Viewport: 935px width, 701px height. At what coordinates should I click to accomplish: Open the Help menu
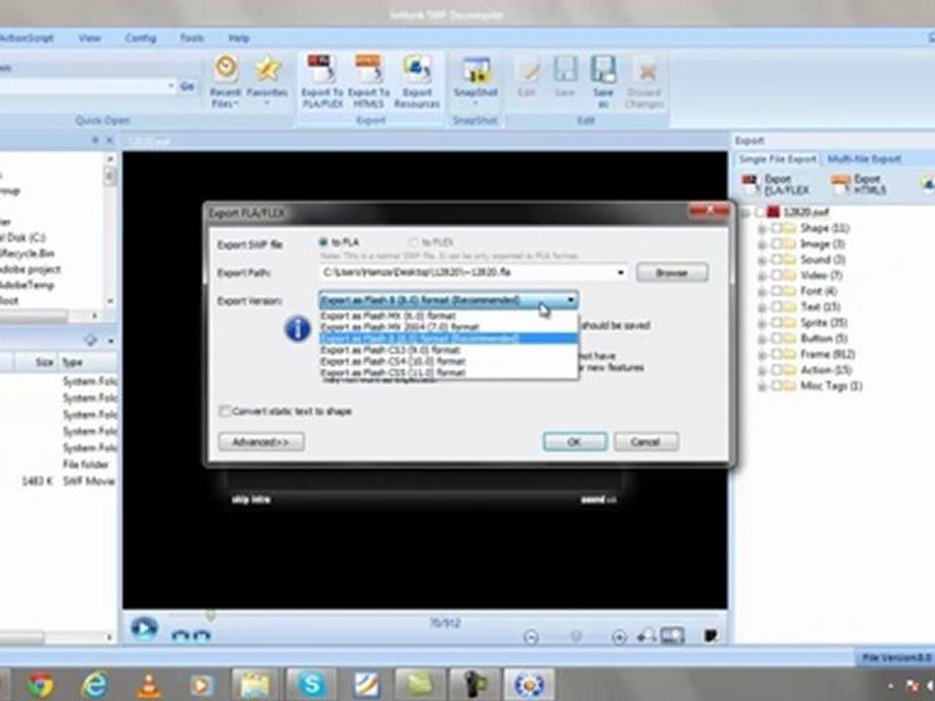point(239,38)
